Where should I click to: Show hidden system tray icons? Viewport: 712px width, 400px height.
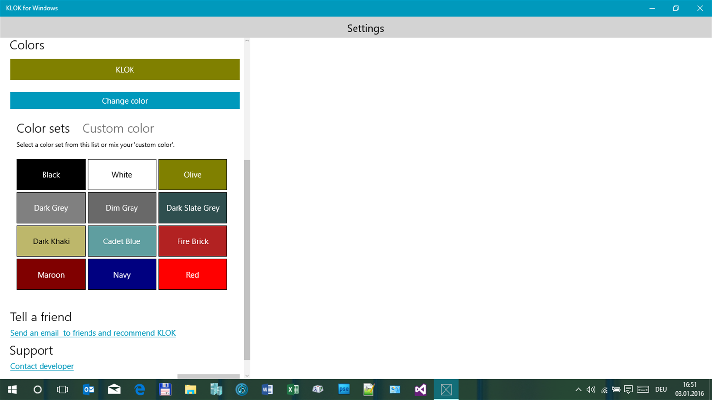click(x=578, y=390)
